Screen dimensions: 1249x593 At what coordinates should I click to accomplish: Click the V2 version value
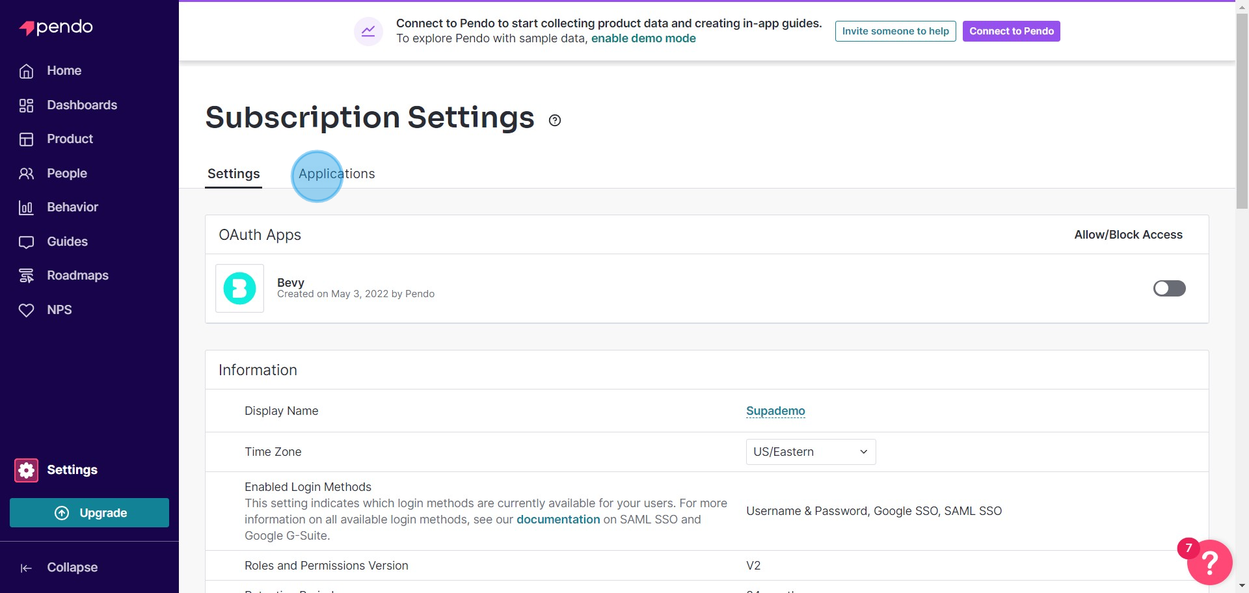tap(753, 566)
